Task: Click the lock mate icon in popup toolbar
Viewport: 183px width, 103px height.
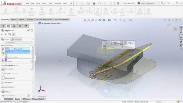Action: click(115, 43)
